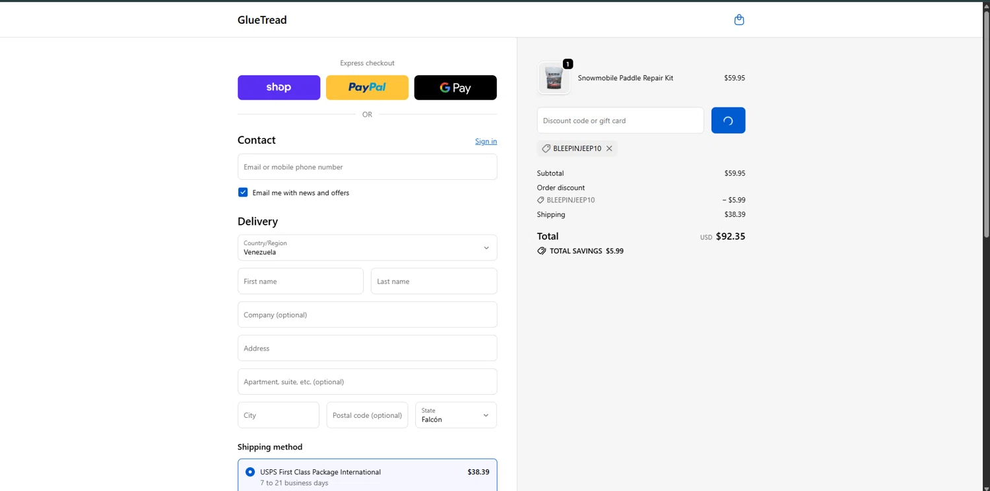Focus the Discount code or gift card field
990x491 pixels.
pyautogui.click(x=620, y=121)
